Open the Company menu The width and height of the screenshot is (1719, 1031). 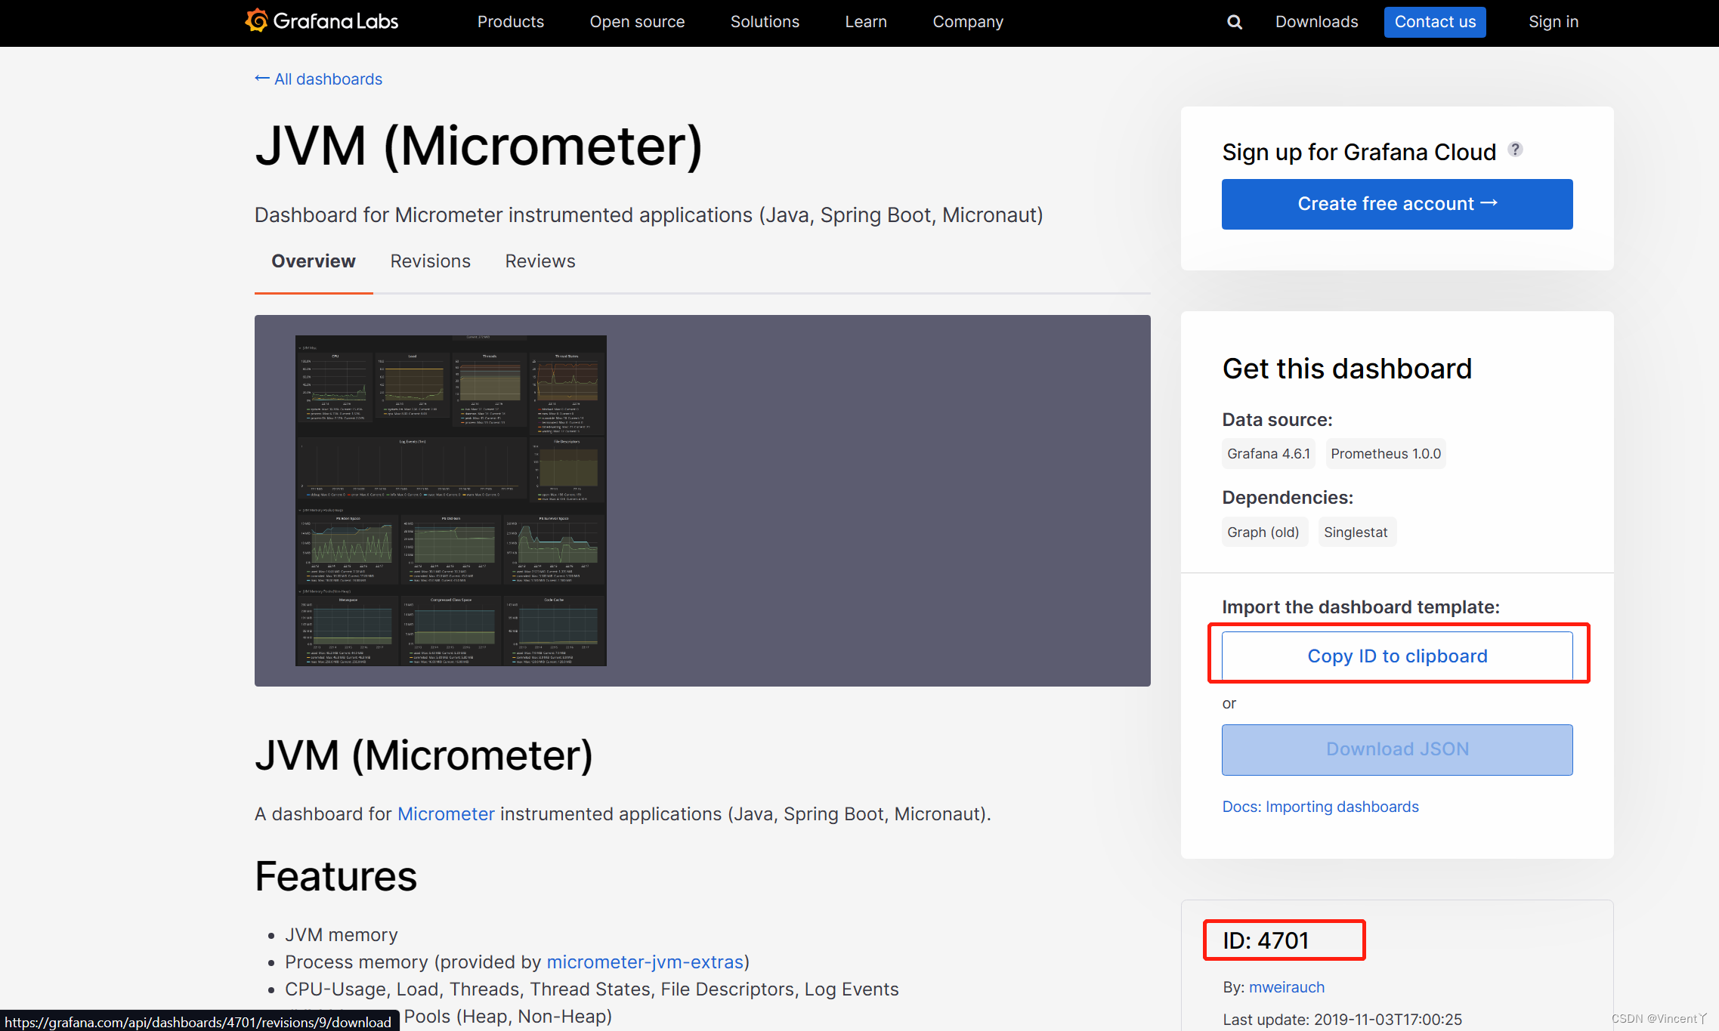point(968,22)
